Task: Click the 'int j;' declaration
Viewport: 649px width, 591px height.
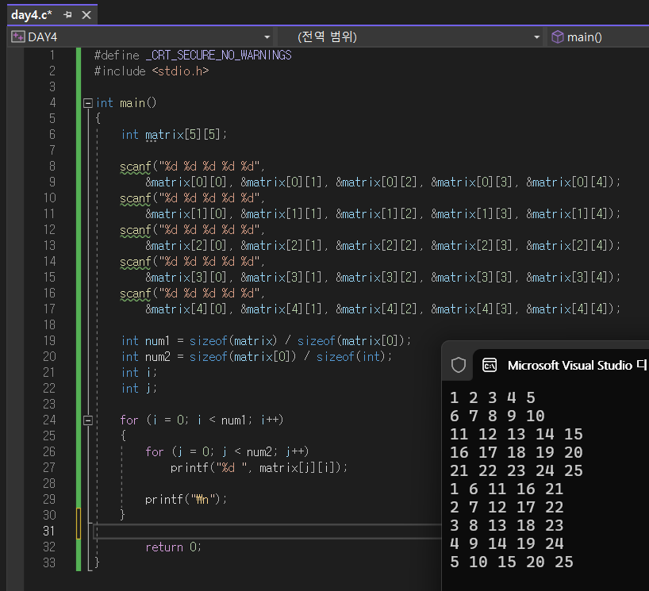Action: [x=139, y=389]
